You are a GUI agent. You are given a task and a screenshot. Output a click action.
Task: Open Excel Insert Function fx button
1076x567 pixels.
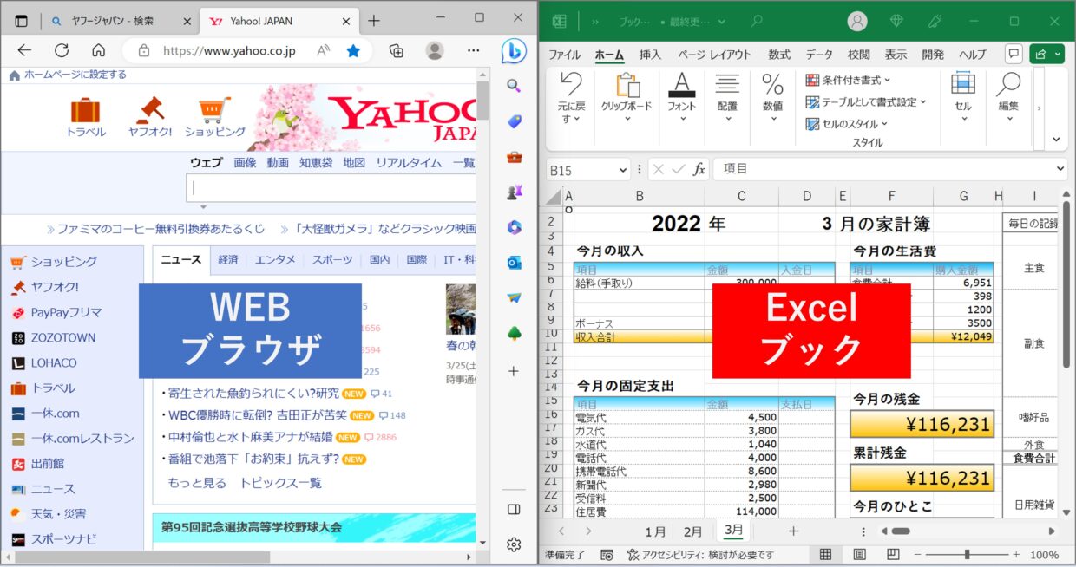(699, 170)
